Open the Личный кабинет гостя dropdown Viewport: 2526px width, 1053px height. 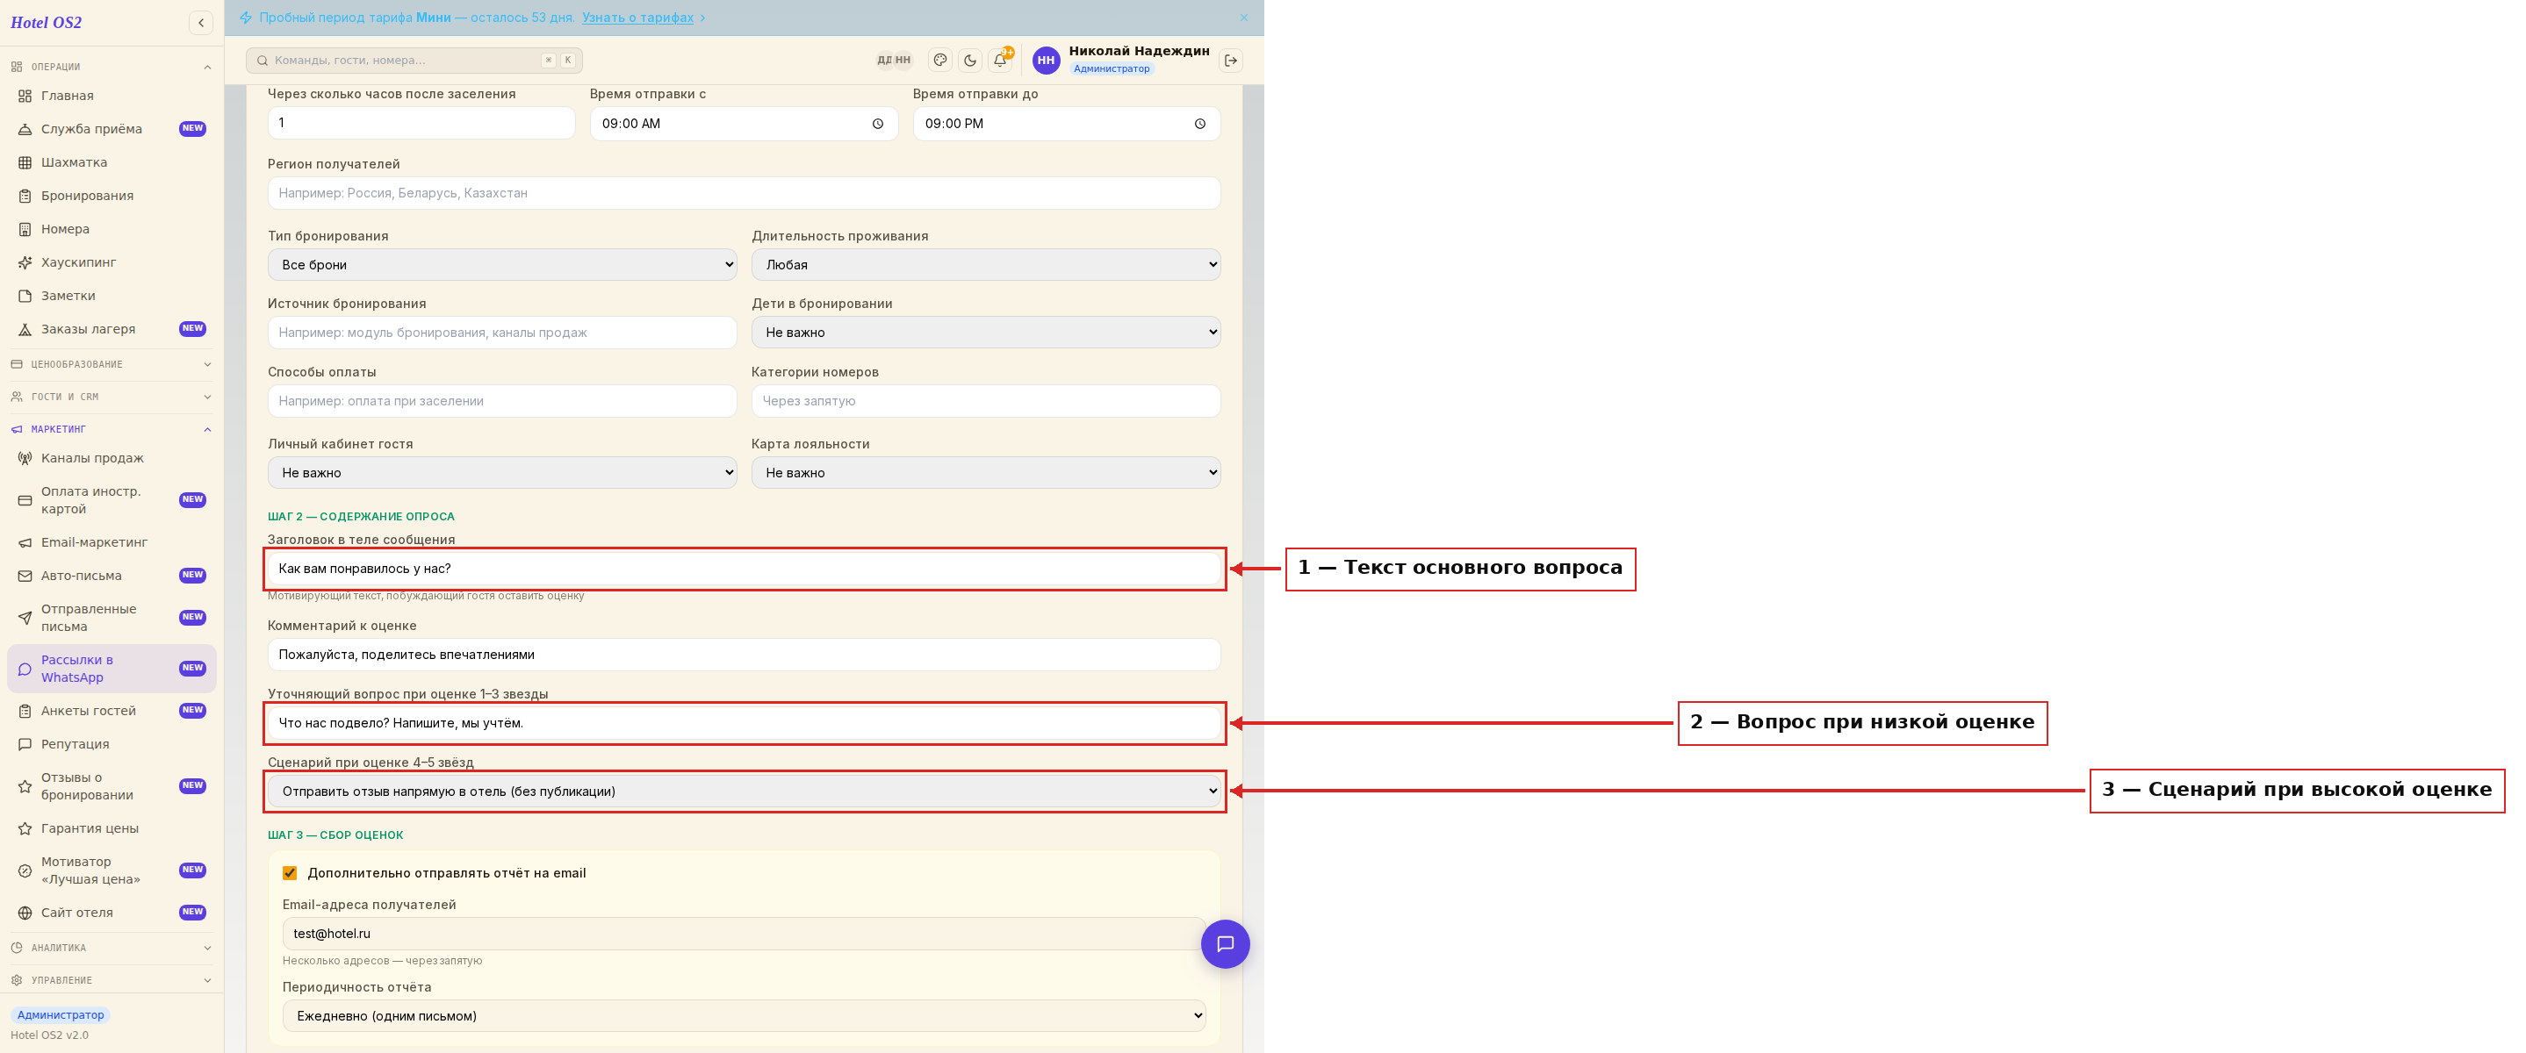(502, 473)
